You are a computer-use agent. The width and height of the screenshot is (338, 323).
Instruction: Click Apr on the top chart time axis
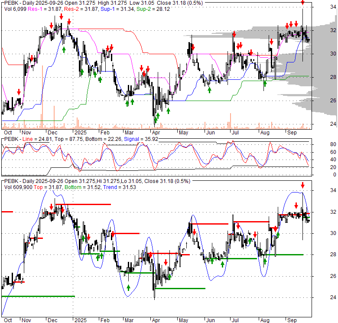coord(156,133)
